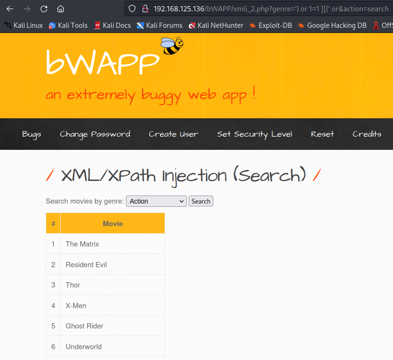Select the table cell "Underworld"
The height and width of the screenshot is (360, 393).
[x=113, y=346]
